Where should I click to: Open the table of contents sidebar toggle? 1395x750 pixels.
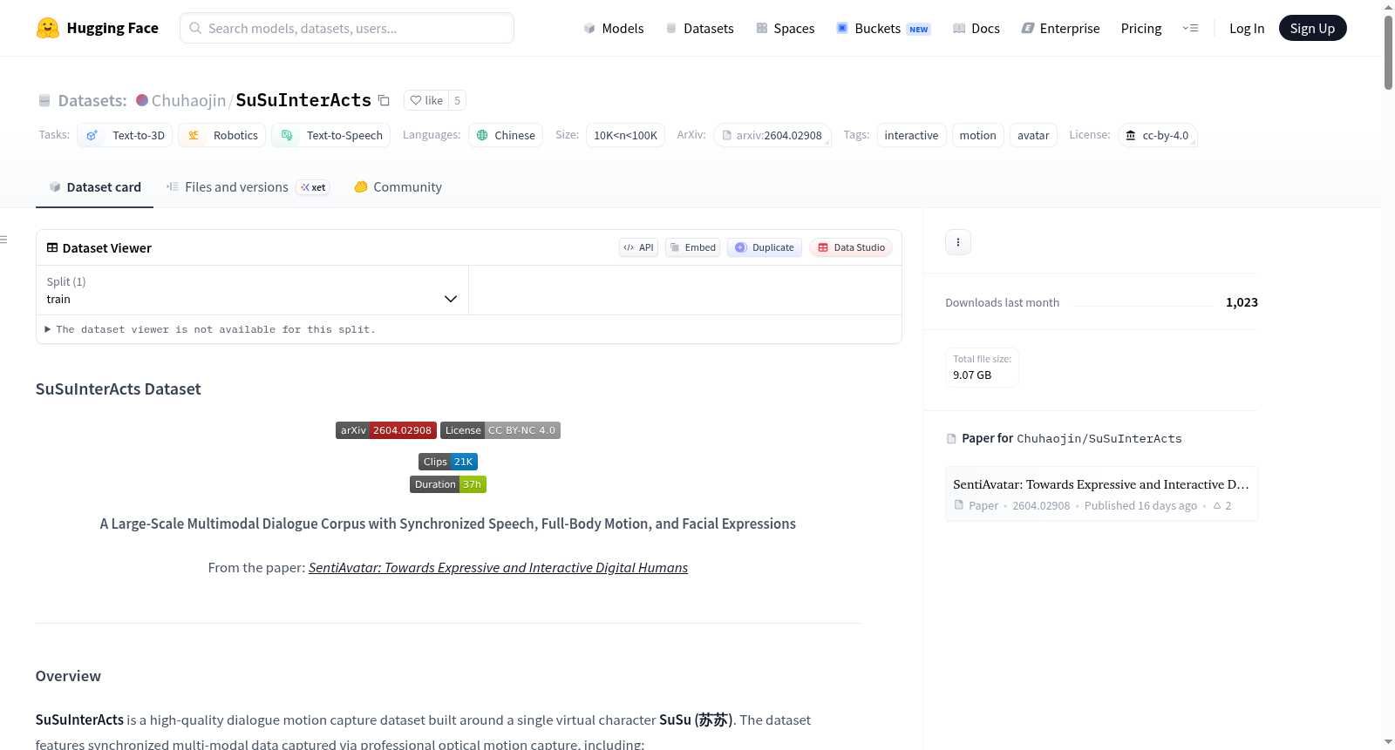coord(4,240)
